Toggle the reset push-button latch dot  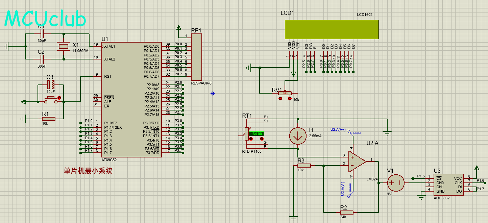pyautogui.click(x=59, y=98)
